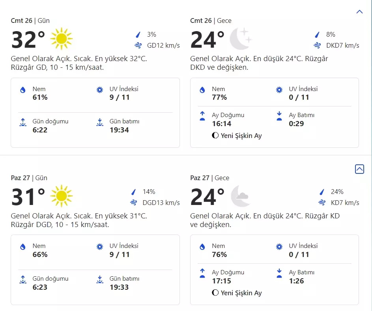Screen dimensions: 372x311
Task: Click the UV index icon showing 9 / 11 for Paz 27 day
Action: coord(100,247)
